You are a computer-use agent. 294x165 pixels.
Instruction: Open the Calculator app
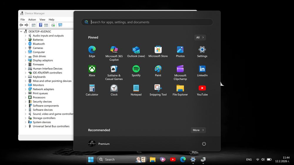click(x=92, y=90)
